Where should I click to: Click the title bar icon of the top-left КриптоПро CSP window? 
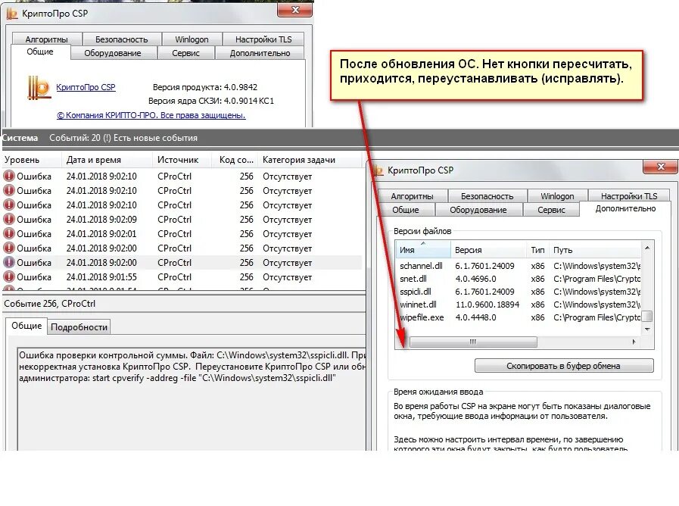[12, 14]
